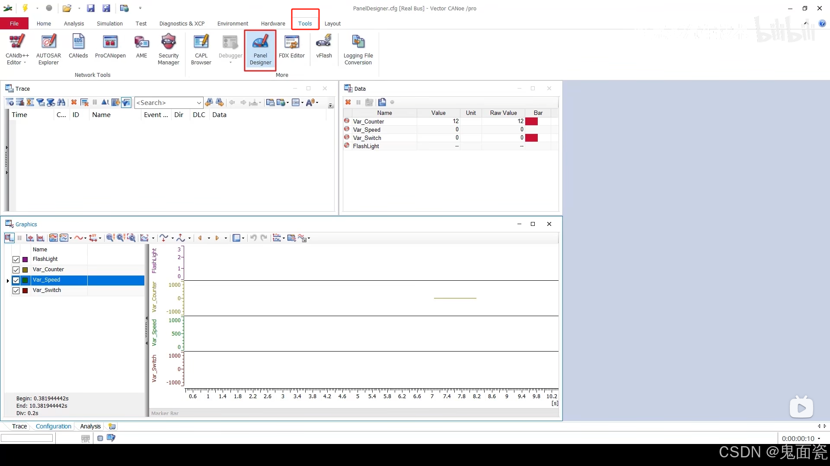Switch to the Simulation ribbon tab
This screenshot has width=830, height=466.
point(109,23)
